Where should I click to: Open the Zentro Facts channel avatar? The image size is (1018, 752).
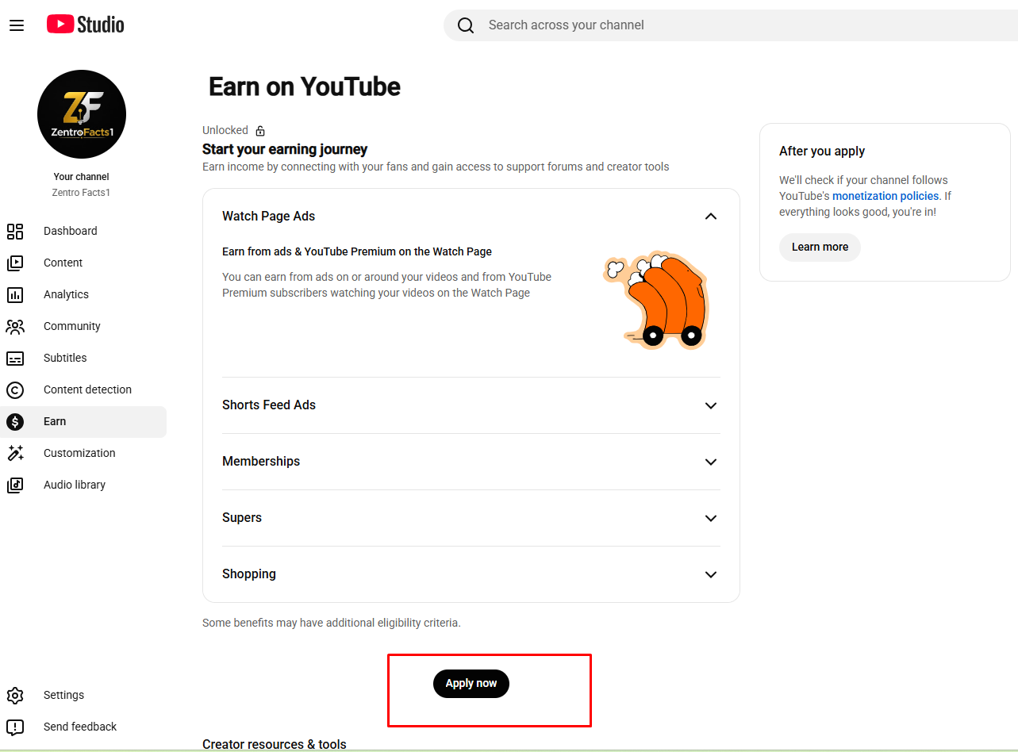[82, 114]
